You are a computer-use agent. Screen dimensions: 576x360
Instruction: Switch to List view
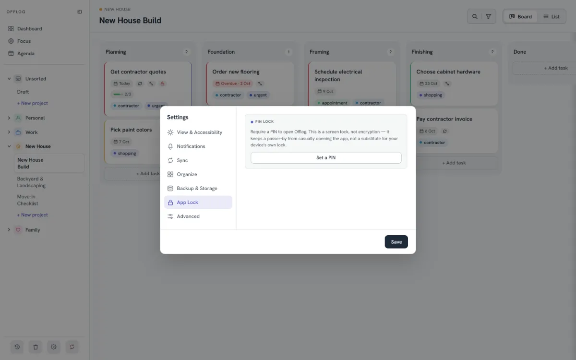pyautogui.click(x=552, y=16)
